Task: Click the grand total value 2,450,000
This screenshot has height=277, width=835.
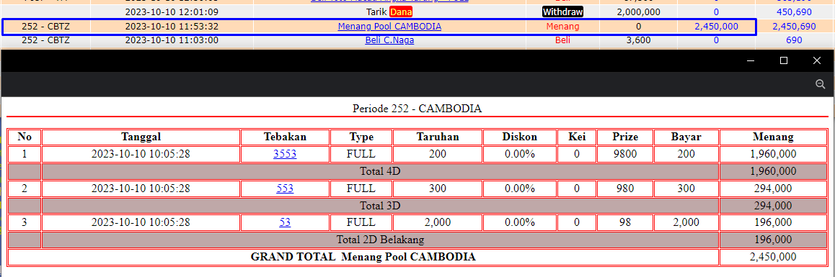Action: point(773,257)
